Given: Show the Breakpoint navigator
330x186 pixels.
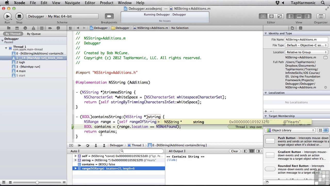Looking at the screenshot, I should [50, 28].
